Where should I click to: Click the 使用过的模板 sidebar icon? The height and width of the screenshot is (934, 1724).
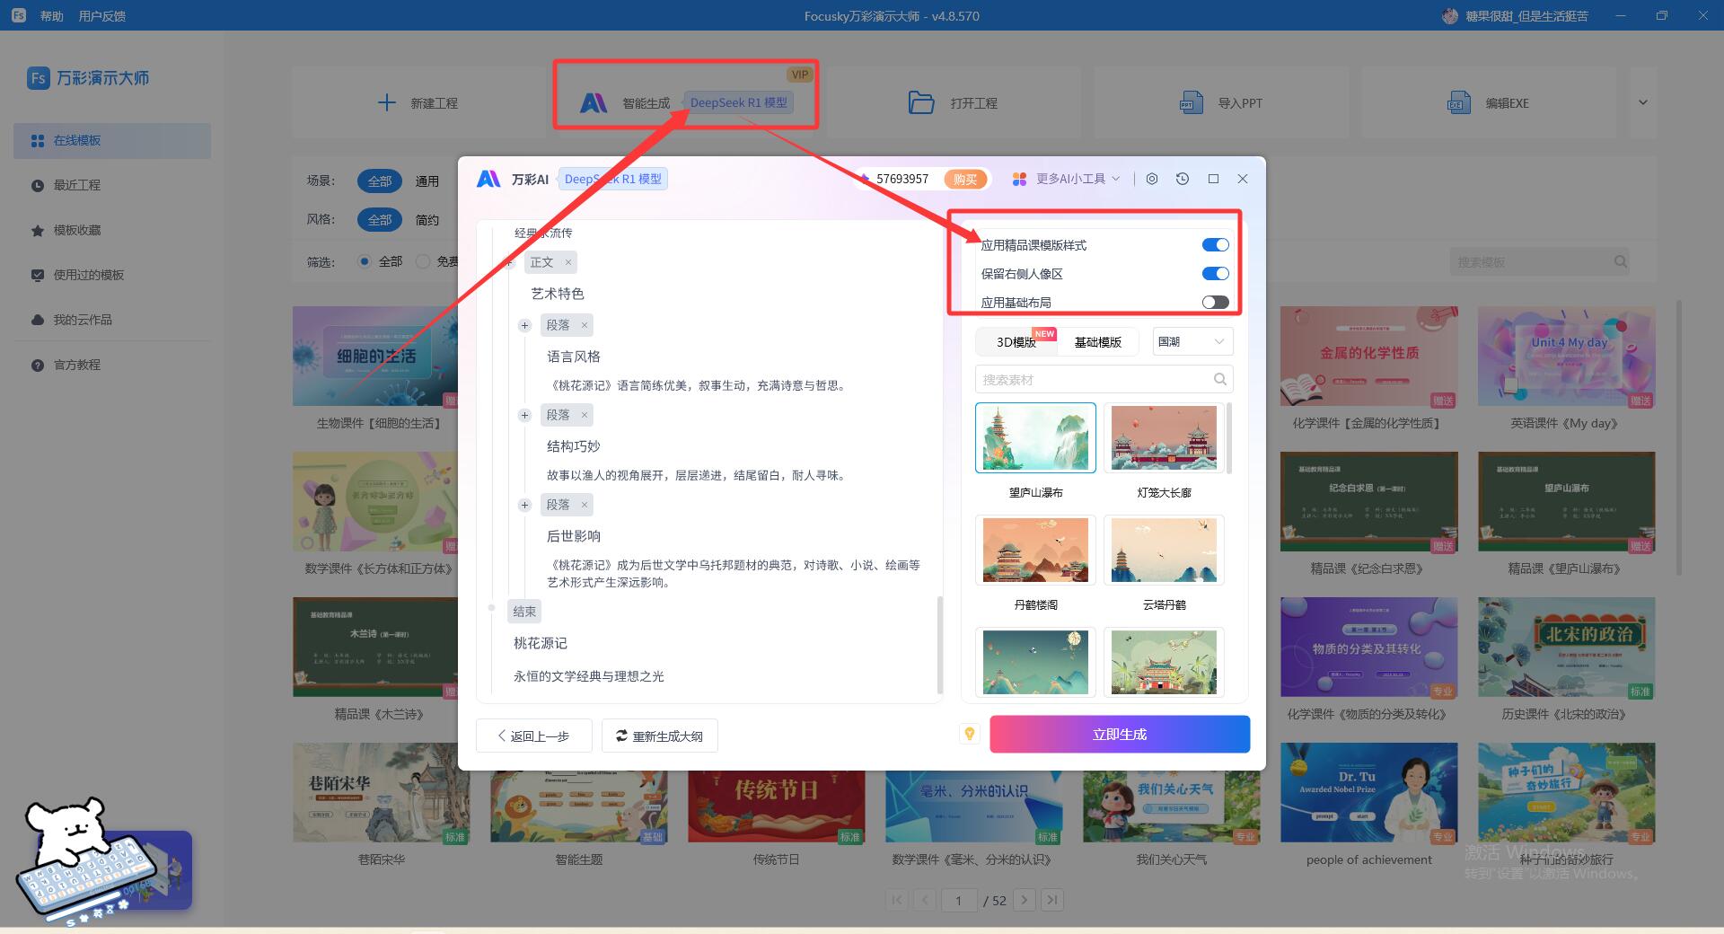coord(38,275)
